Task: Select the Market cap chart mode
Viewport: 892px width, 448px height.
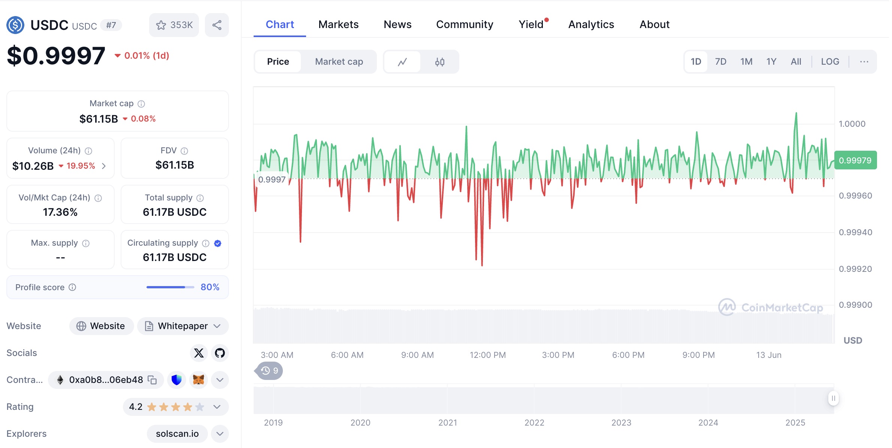Action: [x=339, y=62]
